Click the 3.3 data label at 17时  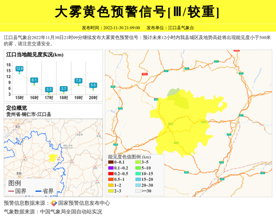(49, 89)
